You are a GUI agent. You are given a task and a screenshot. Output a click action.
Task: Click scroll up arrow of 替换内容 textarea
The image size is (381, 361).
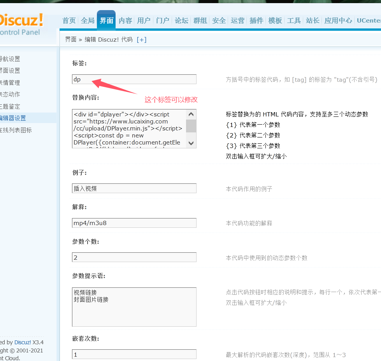191,114
